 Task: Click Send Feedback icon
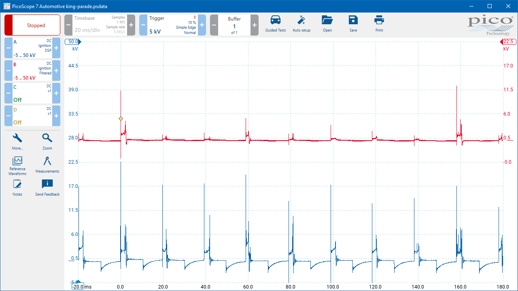pos(47,187)
